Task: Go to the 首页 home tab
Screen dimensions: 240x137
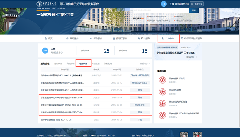Action: [x=49, y=38]
